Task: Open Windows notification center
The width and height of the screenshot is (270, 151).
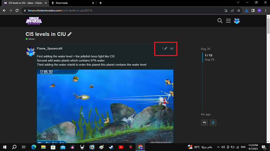Action: coord(264,147)
